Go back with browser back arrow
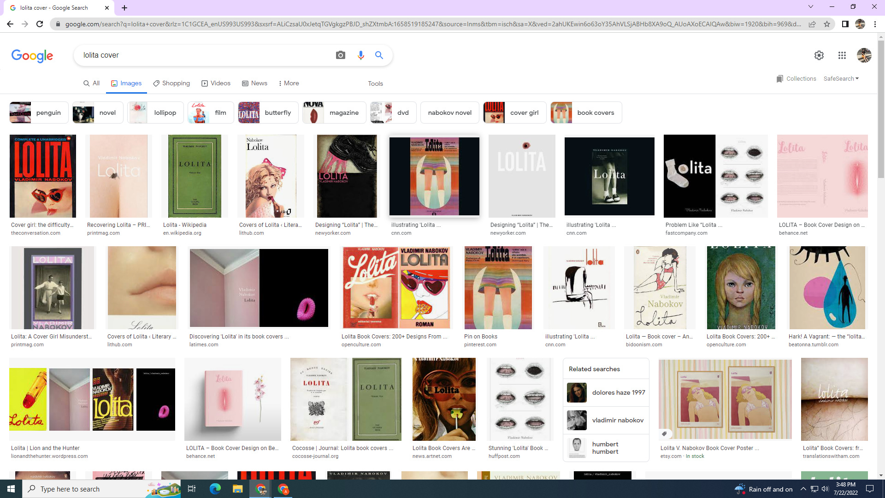This screenshot has height=498, width=885. (x=10, y=24)
